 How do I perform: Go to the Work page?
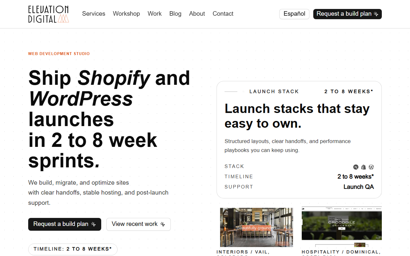(155, 14)
